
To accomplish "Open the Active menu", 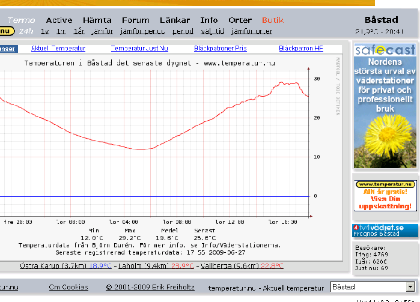I will (x=59, y=20).
